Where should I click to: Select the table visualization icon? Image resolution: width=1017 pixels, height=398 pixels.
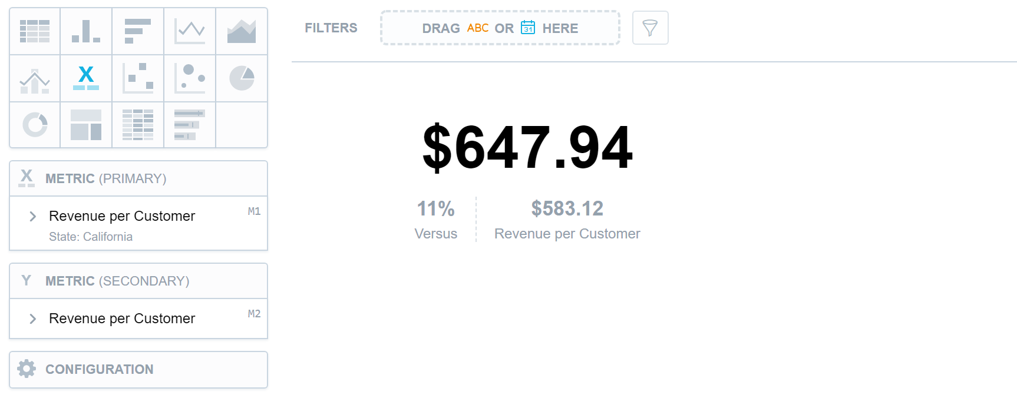point(35,31)
